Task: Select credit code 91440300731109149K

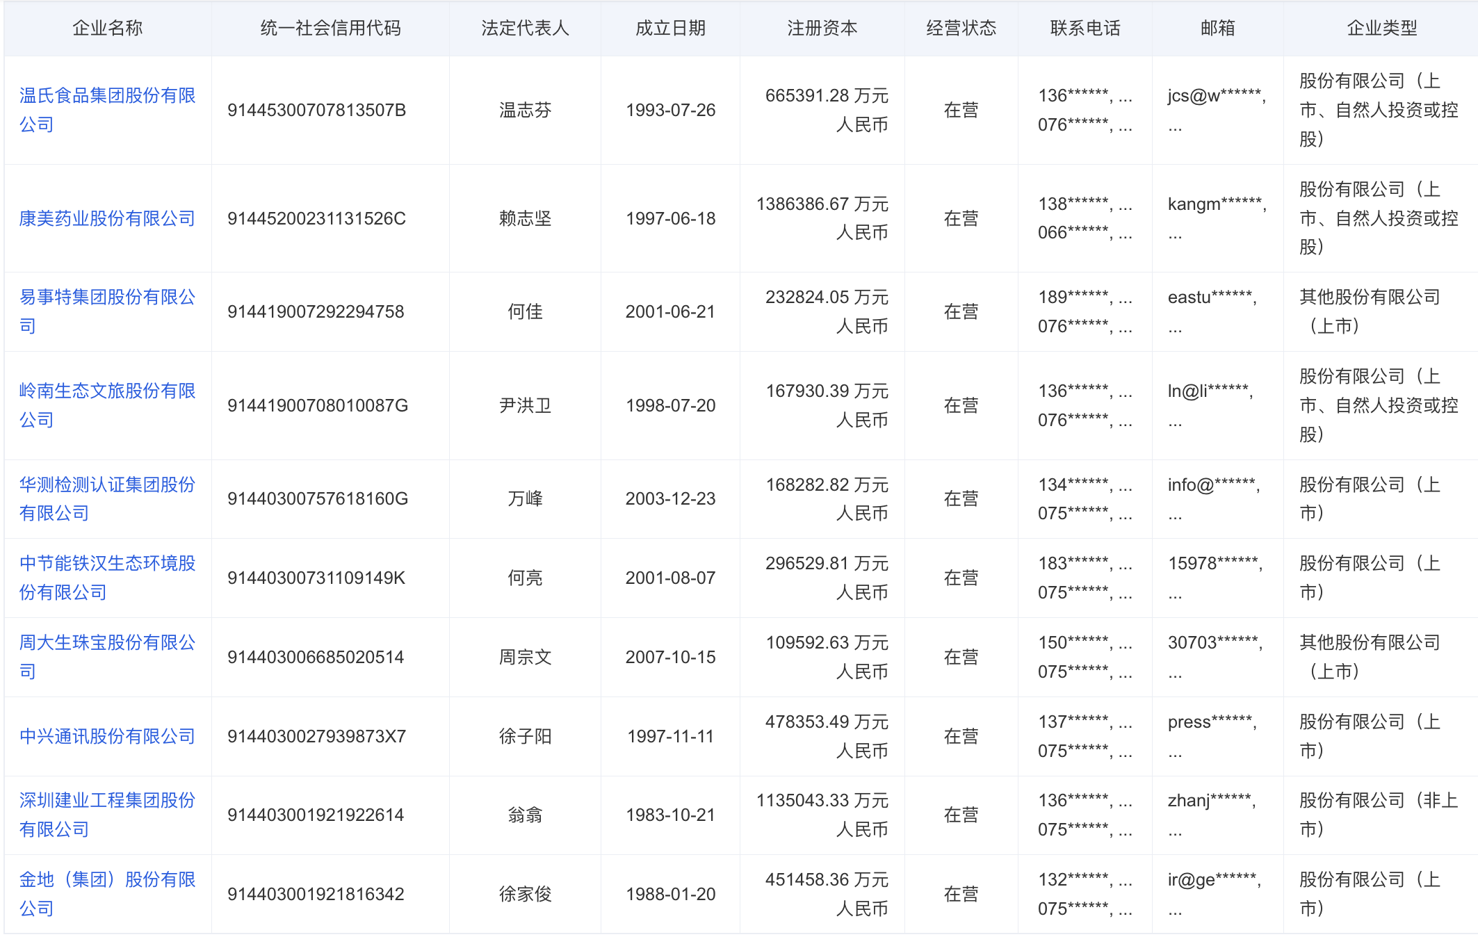Action: click(x=316, y=578)
